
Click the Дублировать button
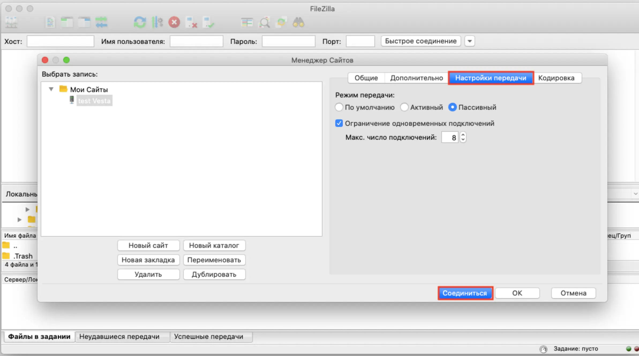coord(214,274)
